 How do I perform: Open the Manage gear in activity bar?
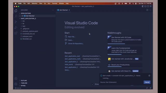click(16, 84)
